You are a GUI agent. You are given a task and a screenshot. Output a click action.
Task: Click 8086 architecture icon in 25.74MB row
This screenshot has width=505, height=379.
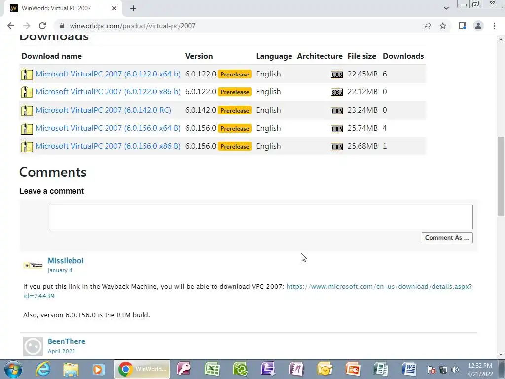click(337, 129)
